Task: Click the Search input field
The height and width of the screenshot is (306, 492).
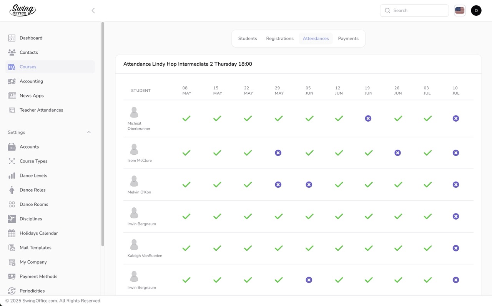Action: tap(414, 10)
